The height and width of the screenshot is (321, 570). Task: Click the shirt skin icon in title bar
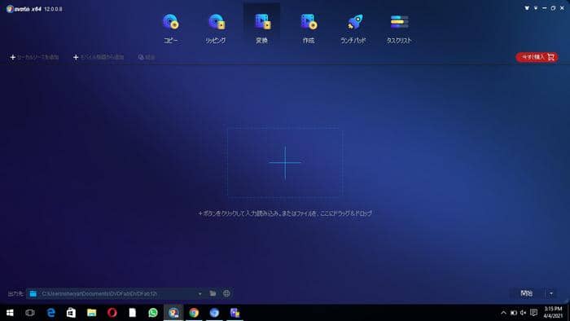(x=527, y=8)
